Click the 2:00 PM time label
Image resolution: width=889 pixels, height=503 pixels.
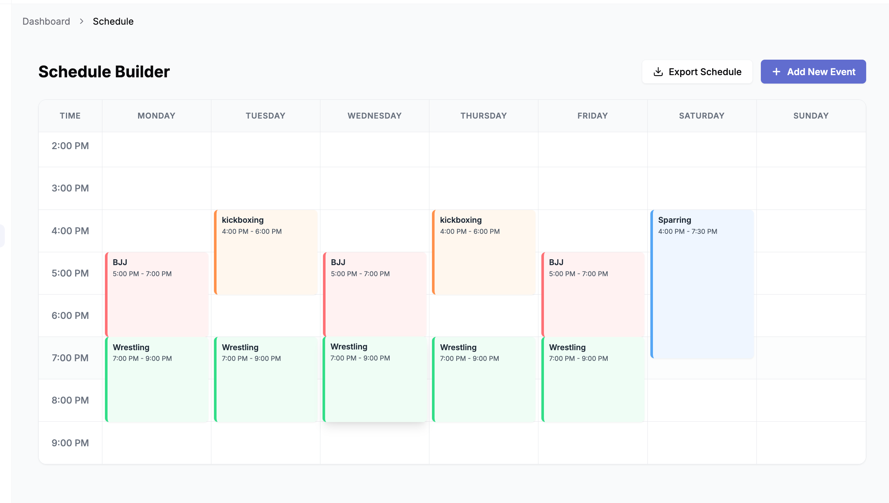[x=70, y=146]
